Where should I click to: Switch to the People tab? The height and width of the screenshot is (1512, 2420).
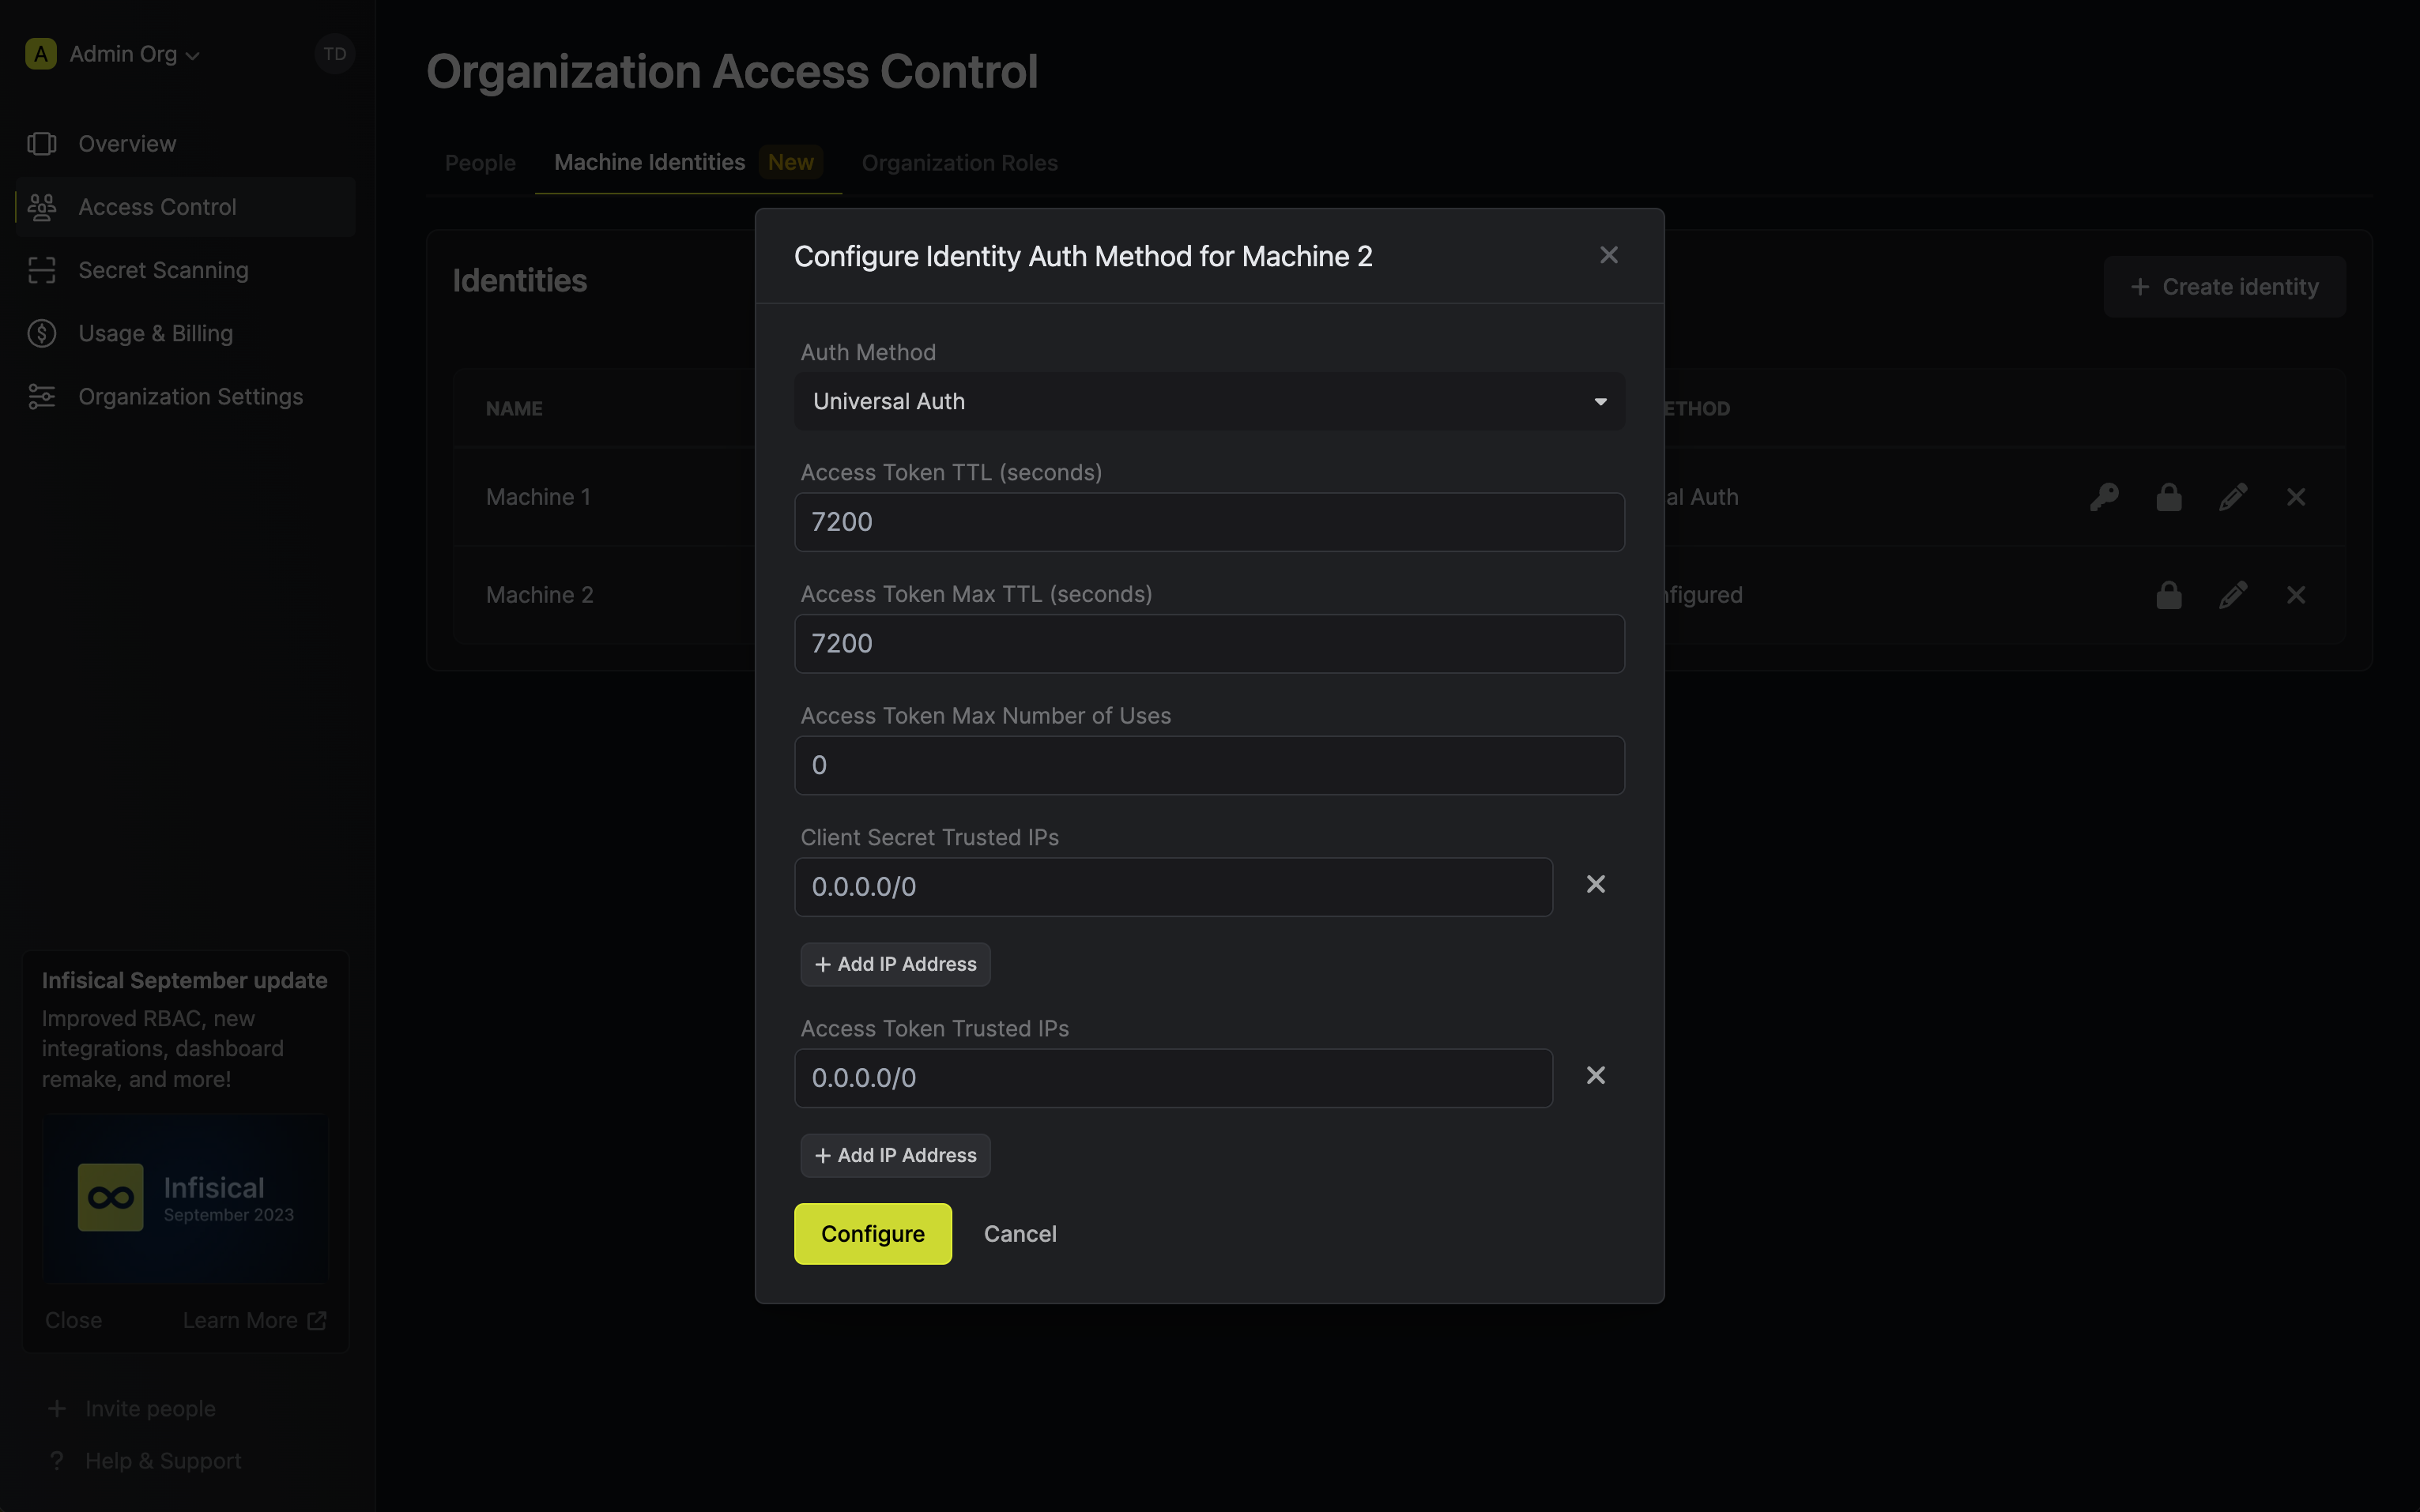481,163
